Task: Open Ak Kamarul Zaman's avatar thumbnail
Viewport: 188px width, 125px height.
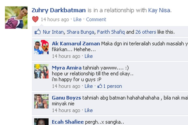Action: click(41, 47)
